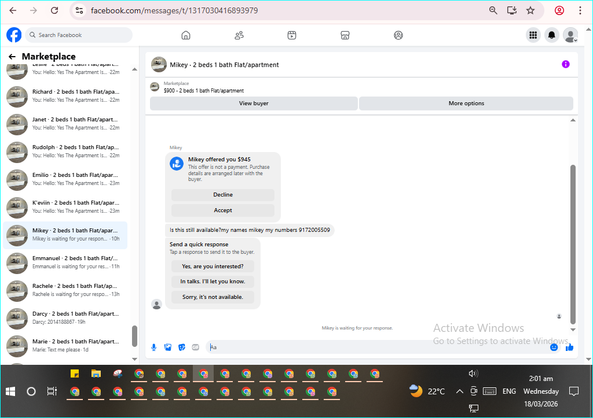Click the voice clip microphone icon

tap(154, 347)
